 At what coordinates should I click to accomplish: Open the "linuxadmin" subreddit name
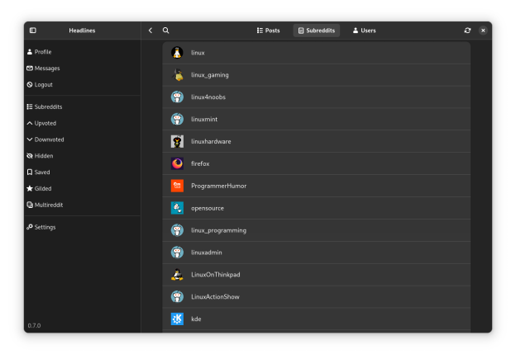pyautogui.click(x=207, y=253)
